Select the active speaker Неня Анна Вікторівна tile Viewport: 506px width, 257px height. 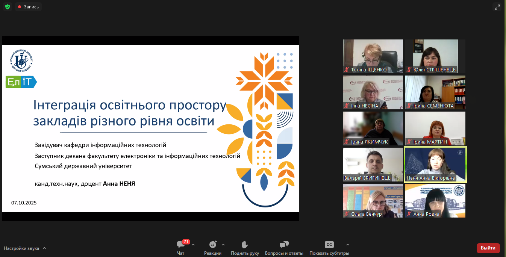435,164
